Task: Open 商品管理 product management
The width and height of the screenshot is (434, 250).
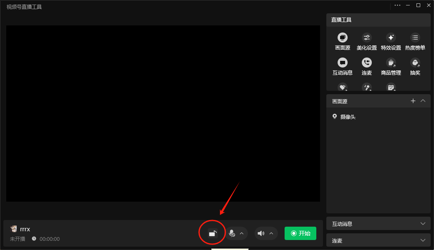Action: click(x=391, y=67)
